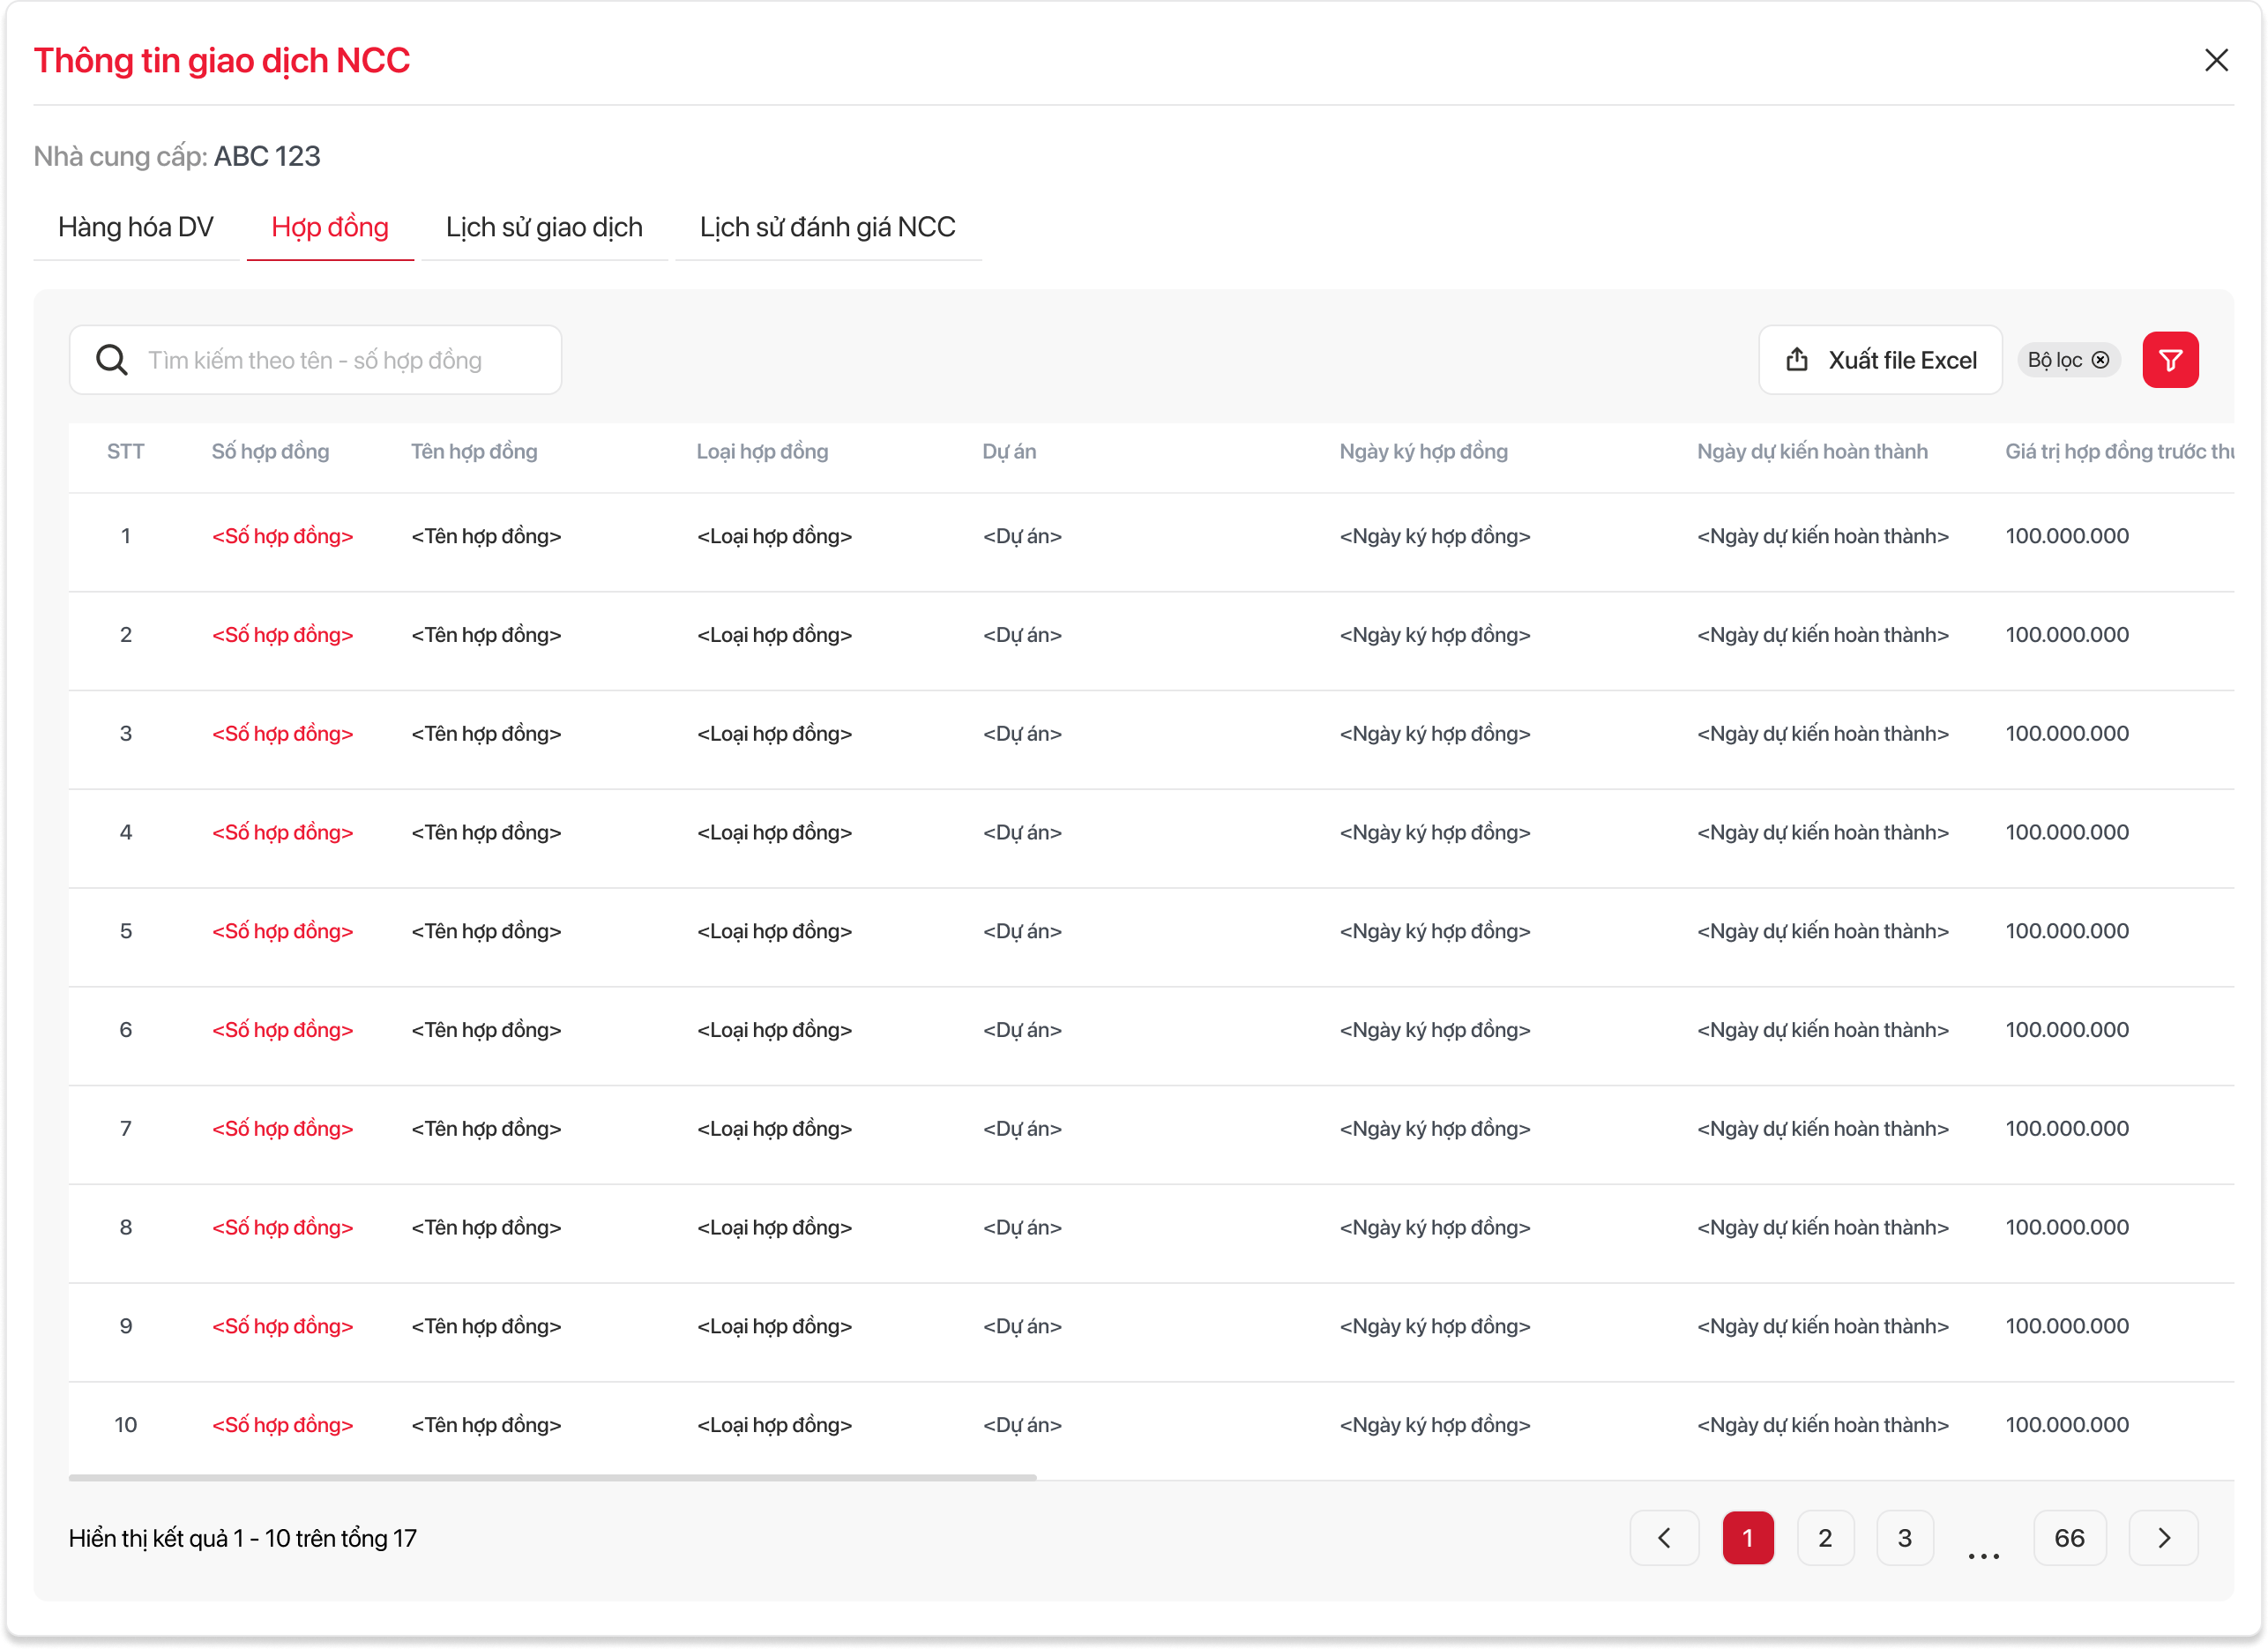Go to next page with right chevron
Screen dimensions: 2268x1649
[x=2163, y=1537]
